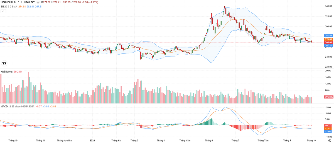334x142 pixels.
Task: Click the Tháng 7 time axis label
Action: coord(235,140)
